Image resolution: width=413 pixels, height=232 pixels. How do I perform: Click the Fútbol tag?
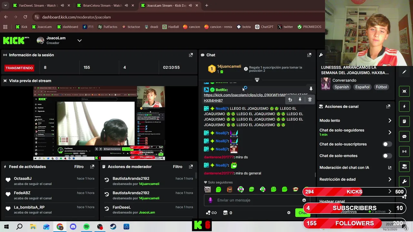coord(381,87)
